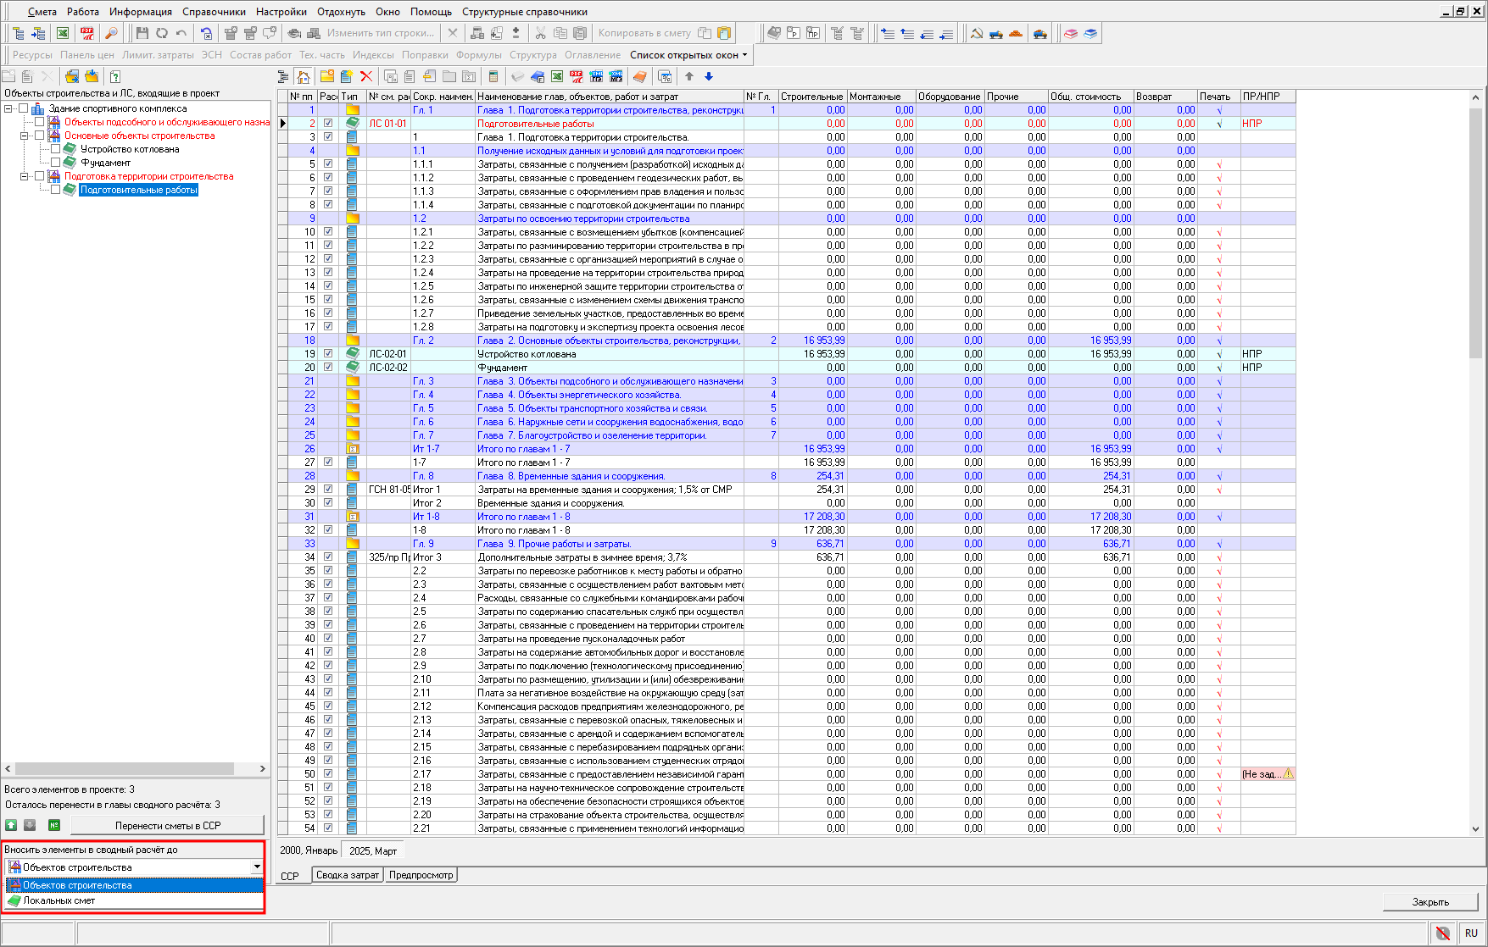1488x947 pixels.
Task: Click the RU language indicator
Action: (x=1471, y=933)
